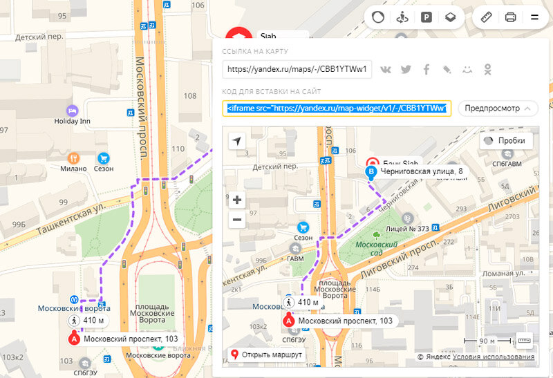553x378 pixels.
Task: Click ГАВМ university marker in preview
Action: click(x=295, y=249)
